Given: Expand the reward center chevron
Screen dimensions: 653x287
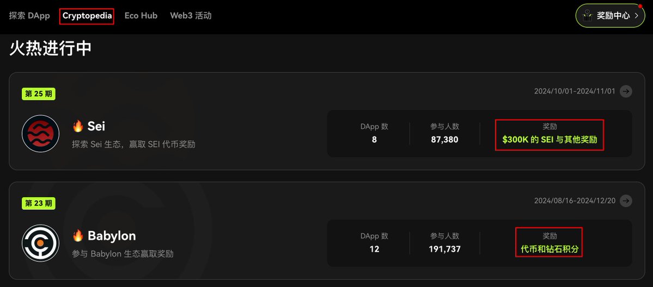Looking at the screenshot, I should (x=636, y=16).
